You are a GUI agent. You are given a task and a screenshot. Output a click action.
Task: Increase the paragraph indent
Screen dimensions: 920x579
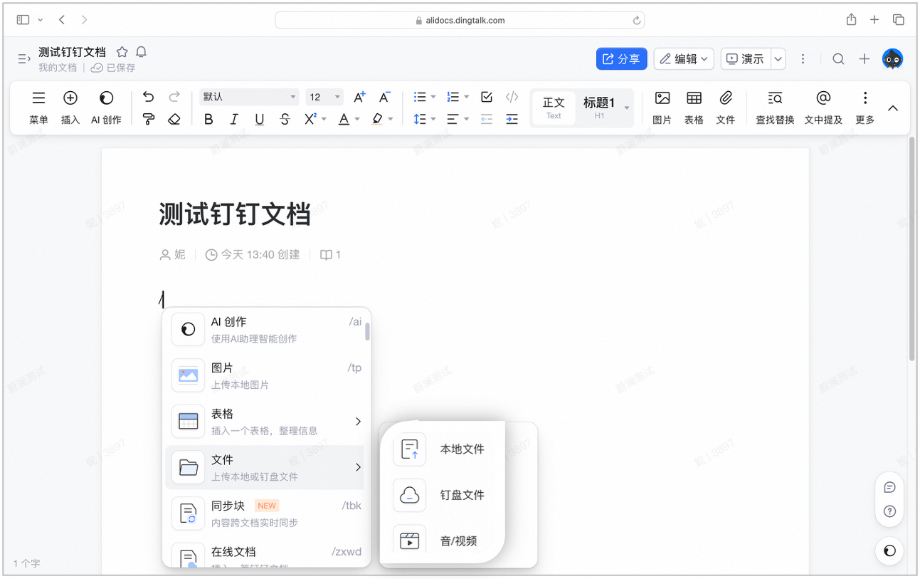[x=512, y=119]
